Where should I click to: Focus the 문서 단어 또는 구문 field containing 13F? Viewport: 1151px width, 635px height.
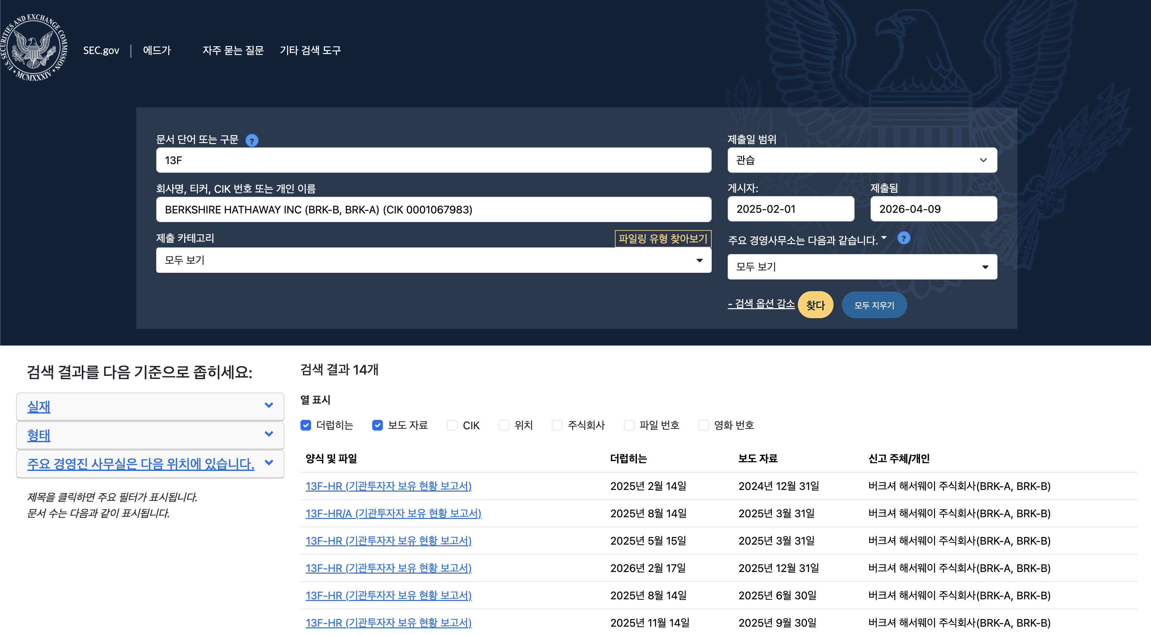tap(433, 160)
